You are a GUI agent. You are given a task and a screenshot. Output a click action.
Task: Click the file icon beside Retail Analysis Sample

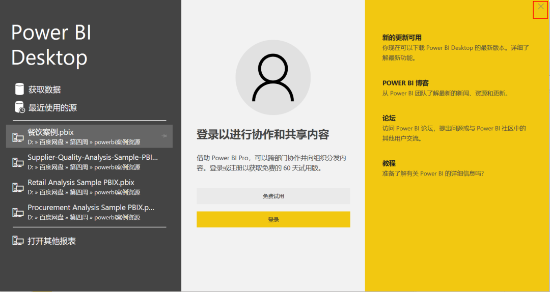click(18, 187)
